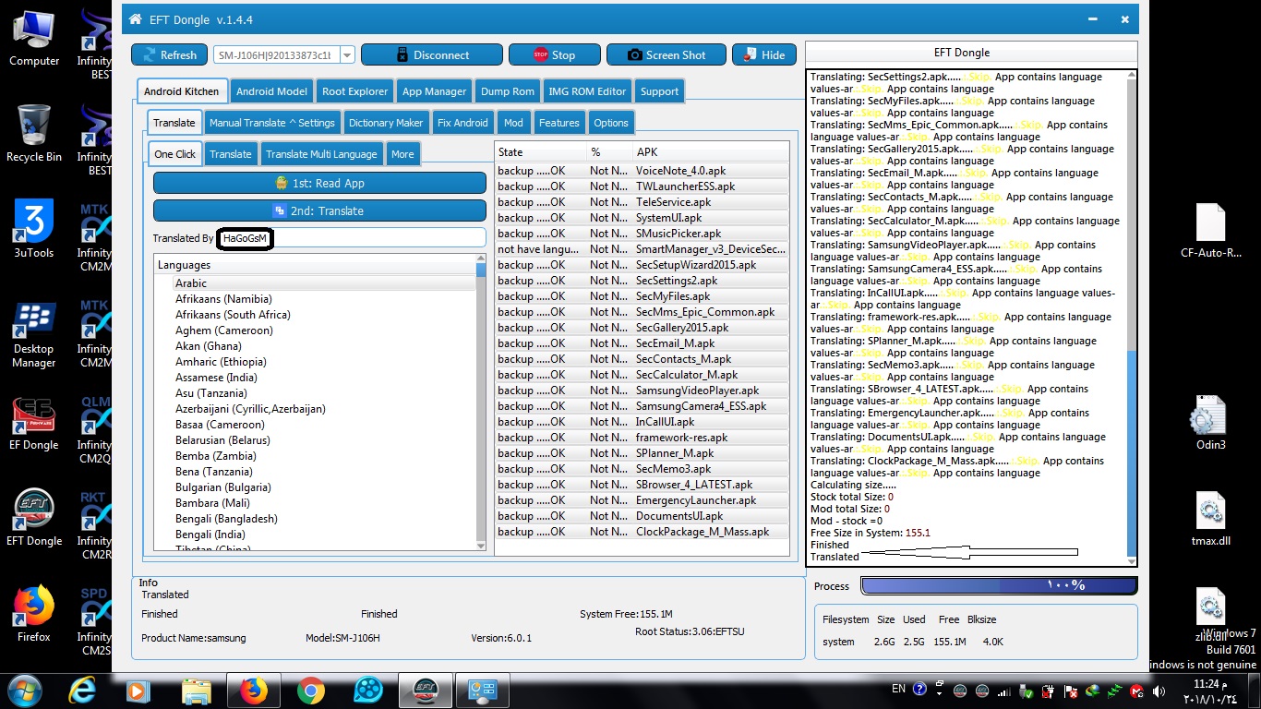Go to the IMG ROM Editor tab

[x=587, y=91]
